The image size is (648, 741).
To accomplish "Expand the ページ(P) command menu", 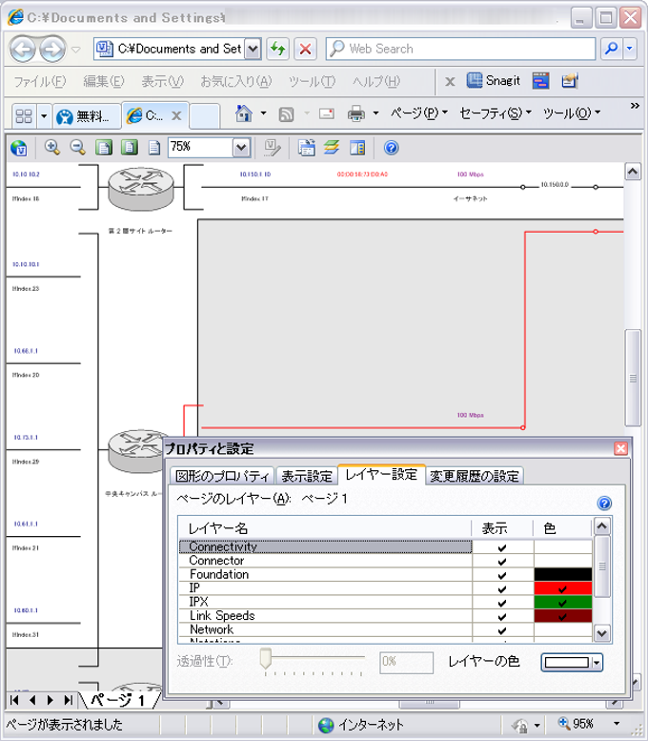I will point(419,113).
